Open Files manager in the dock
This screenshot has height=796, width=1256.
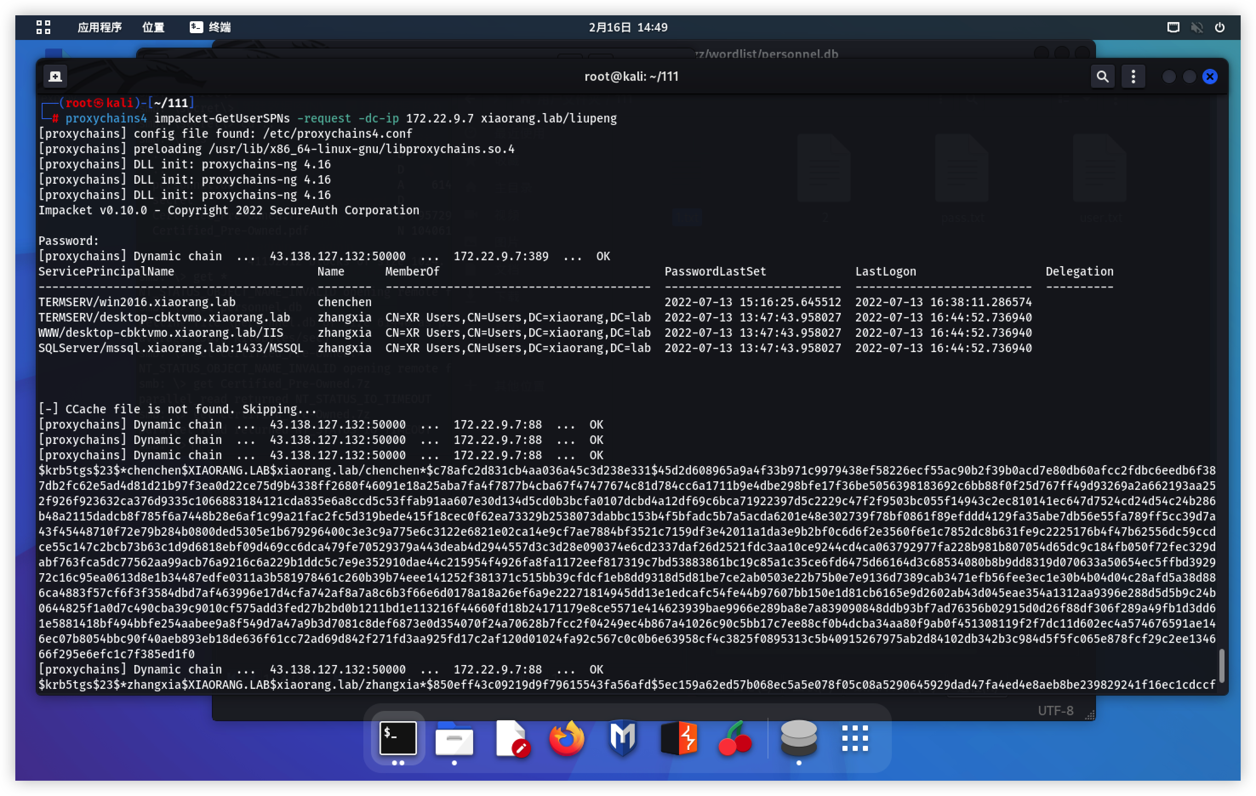coord(454,738)
